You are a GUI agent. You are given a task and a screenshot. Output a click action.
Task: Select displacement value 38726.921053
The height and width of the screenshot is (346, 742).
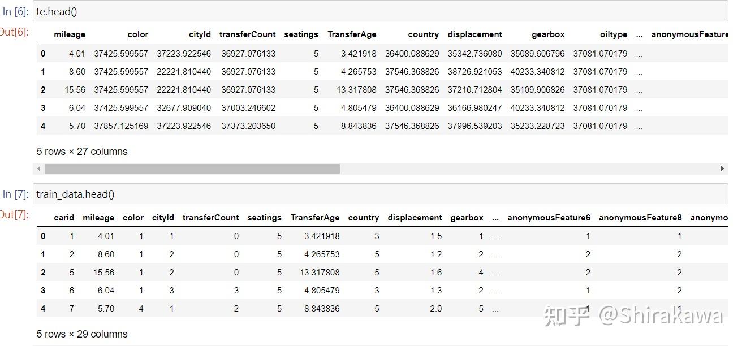click(x=475, y=72)
